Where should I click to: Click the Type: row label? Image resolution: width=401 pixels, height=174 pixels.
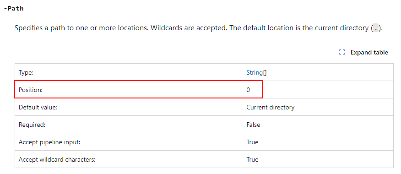(26, 72)
